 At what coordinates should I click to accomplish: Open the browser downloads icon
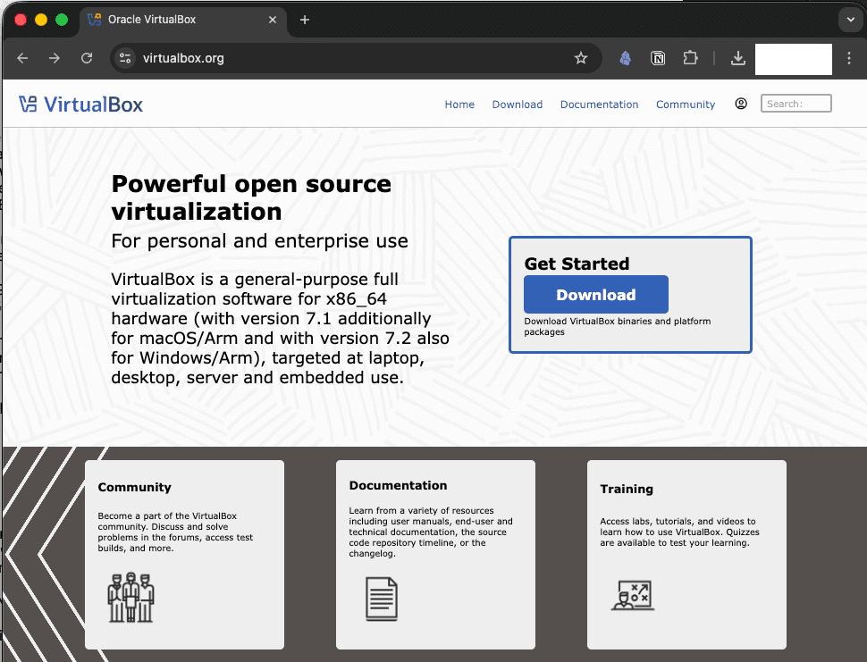coord(737,58)
